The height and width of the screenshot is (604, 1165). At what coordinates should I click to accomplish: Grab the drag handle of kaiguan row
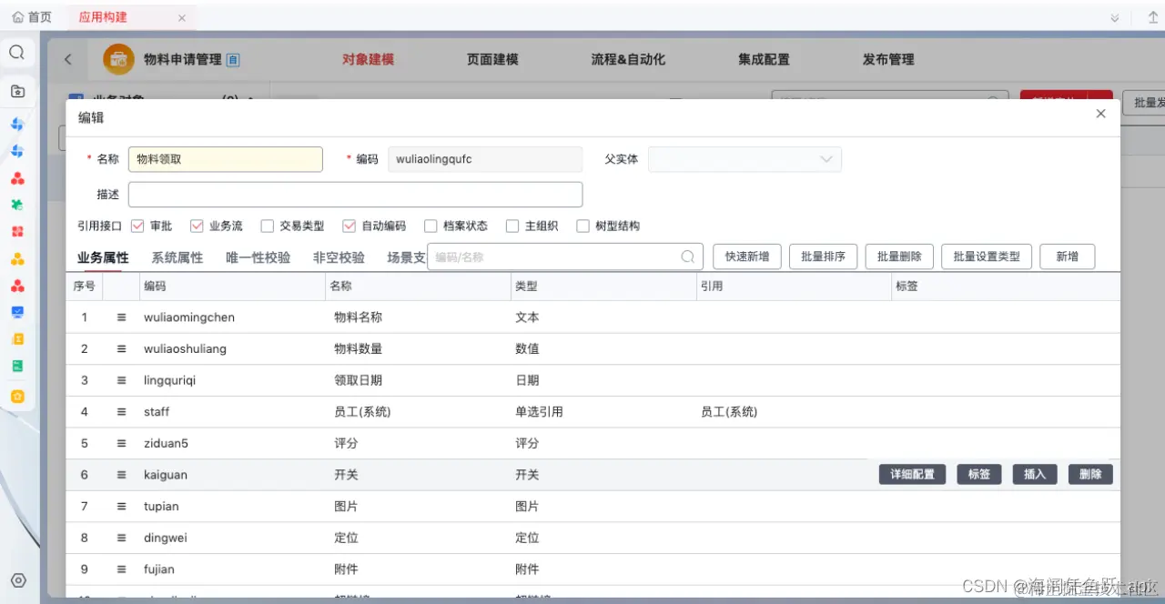[x=121, y=475]
